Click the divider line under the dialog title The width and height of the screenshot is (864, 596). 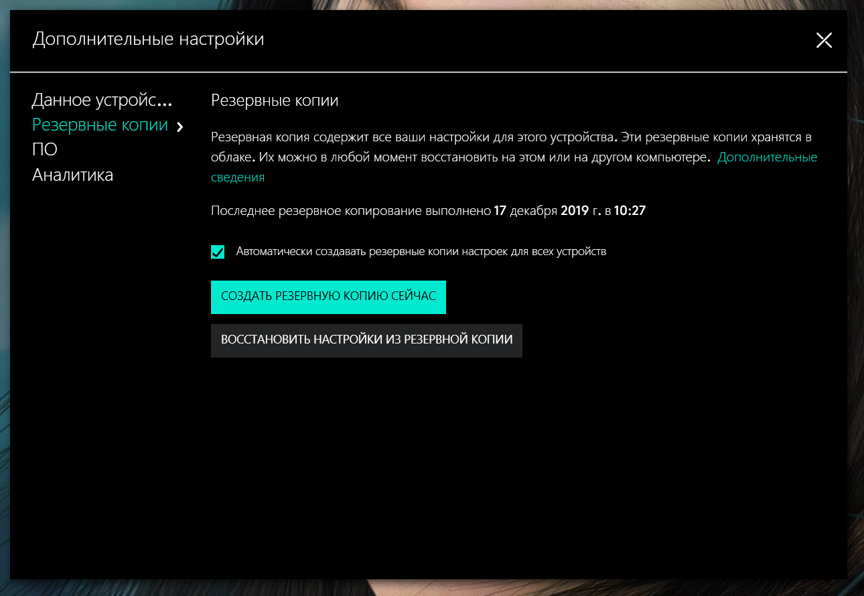pyautogui.click(x=429, y=71)
